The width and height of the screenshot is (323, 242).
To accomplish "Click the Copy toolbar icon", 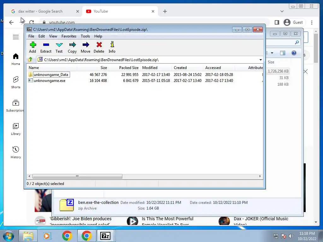I will (72, 47).
